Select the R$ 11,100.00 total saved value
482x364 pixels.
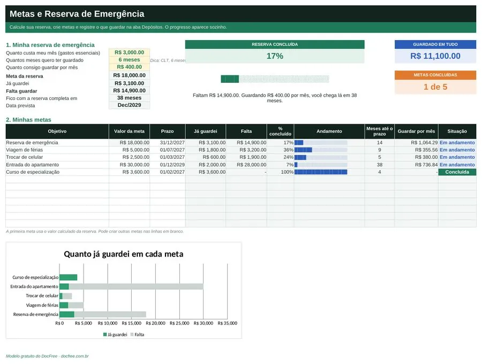(435, 56)
